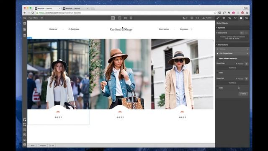Click Preview next to Hover Over
Image resolution: width=268 pixels, height=151 pixels.
[x=240, y=64]
